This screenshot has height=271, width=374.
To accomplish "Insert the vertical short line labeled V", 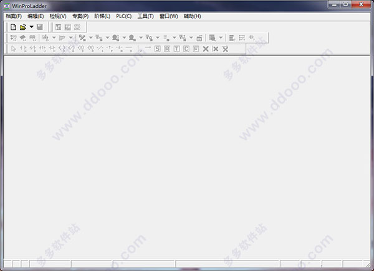I will tap(141, 50).
